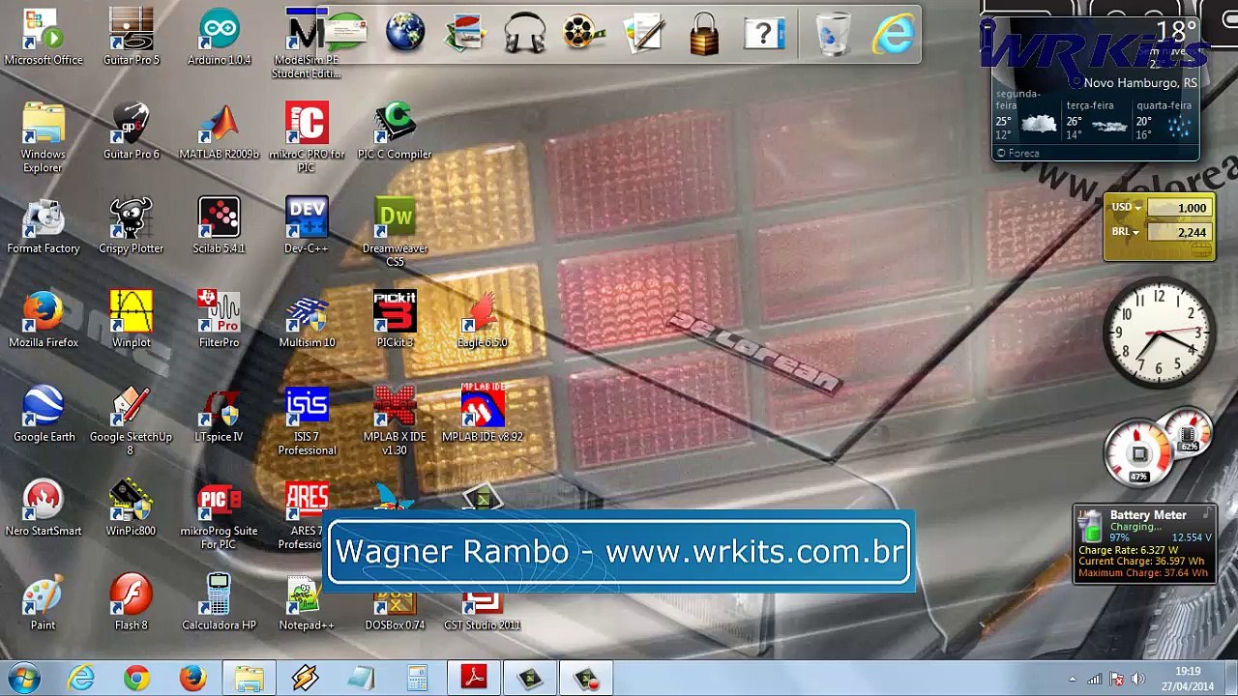Image resolution: width=1238 pixels, height=696 pixels.
Task: Click the padlock icon in the top dock
Action: [704, 33]
